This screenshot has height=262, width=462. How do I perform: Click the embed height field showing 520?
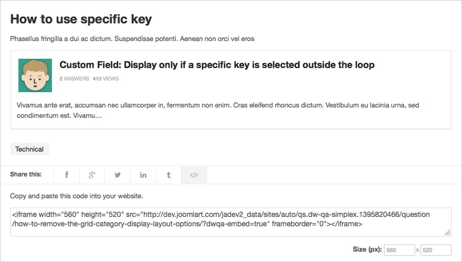tap(436, 250)
